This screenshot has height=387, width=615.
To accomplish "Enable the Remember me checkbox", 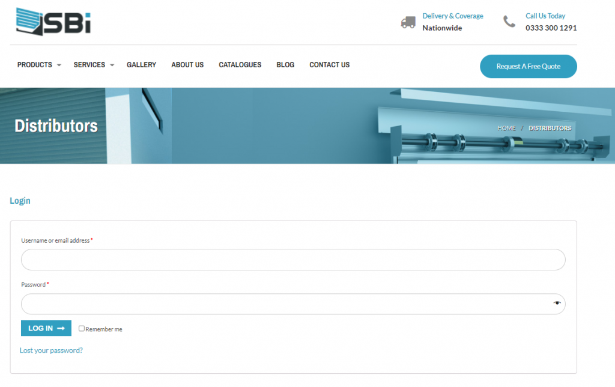I will click(82, 329).
